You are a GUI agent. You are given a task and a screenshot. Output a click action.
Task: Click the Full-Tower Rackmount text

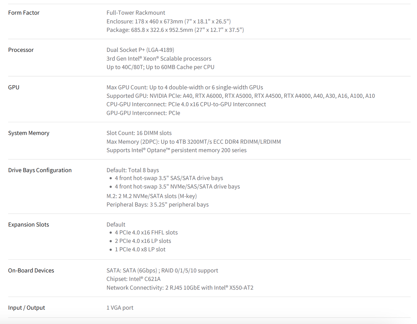click(x=136, y=13)
